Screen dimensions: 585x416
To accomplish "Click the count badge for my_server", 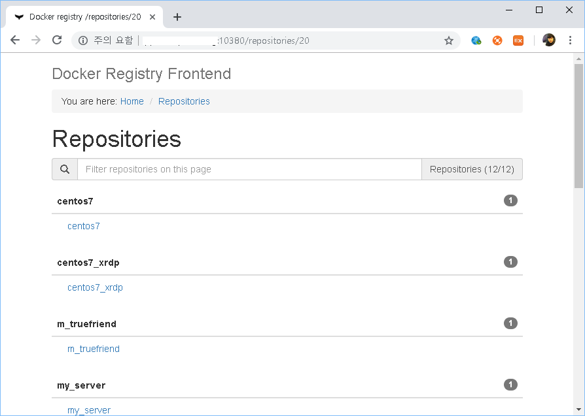I will [511, 385].
